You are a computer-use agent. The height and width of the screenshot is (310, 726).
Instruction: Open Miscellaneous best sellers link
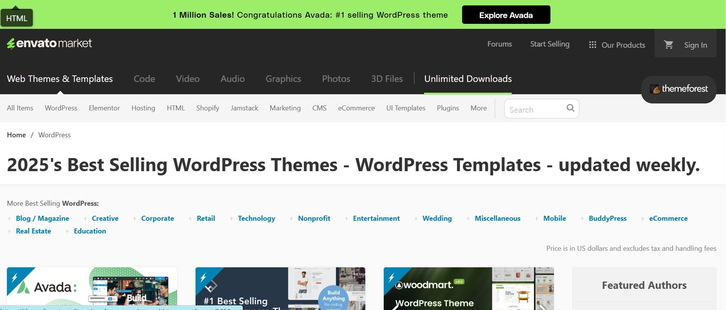[x=497, y=218]
